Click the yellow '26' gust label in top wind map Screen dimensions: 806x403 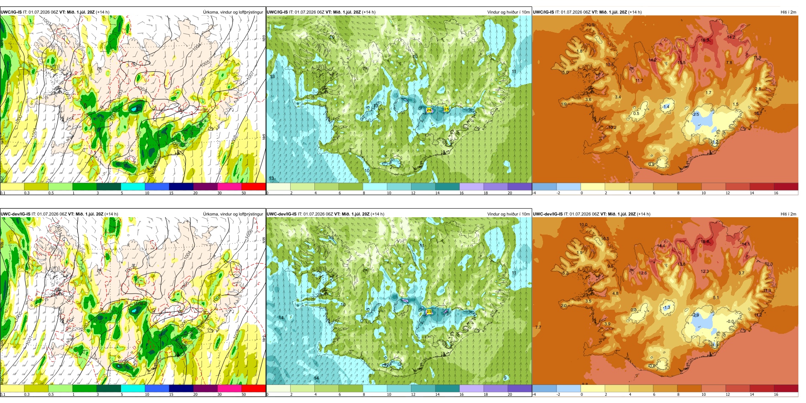(429, 110)
